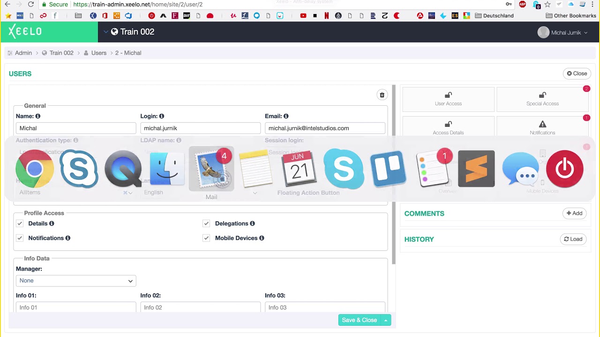The image size is (600, 337).
Task: Expand the site selector chevron beside Train 002
Action: coord(105,32)
